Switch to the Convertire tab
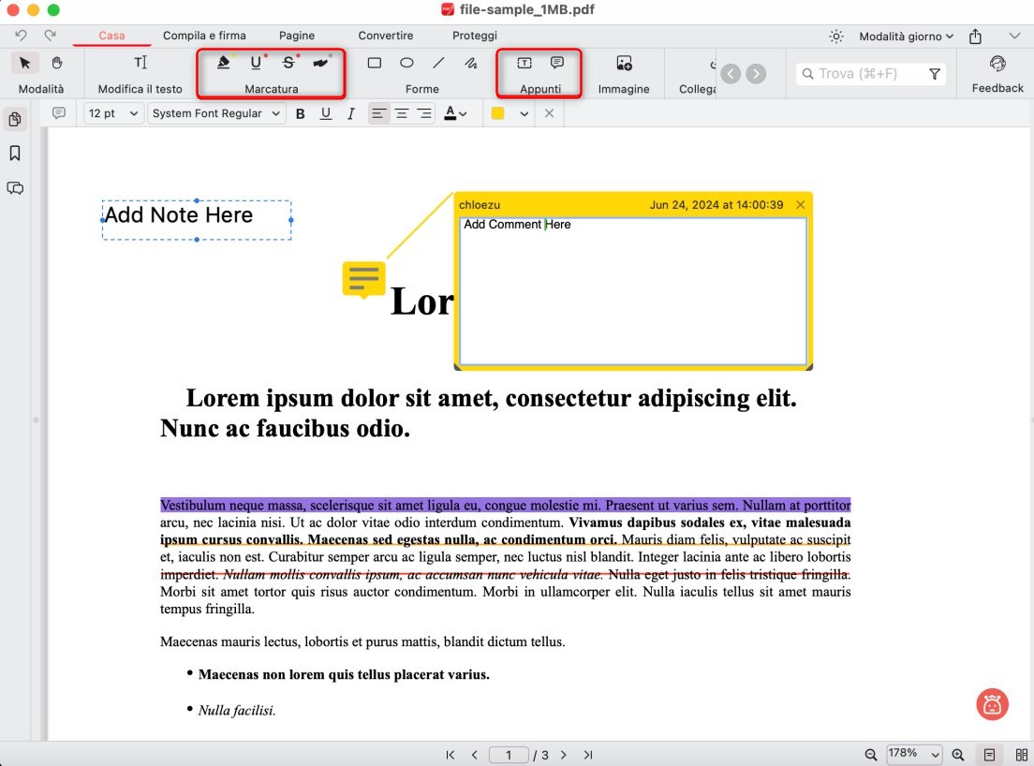 pyautogui.click(x=385, y=36)
